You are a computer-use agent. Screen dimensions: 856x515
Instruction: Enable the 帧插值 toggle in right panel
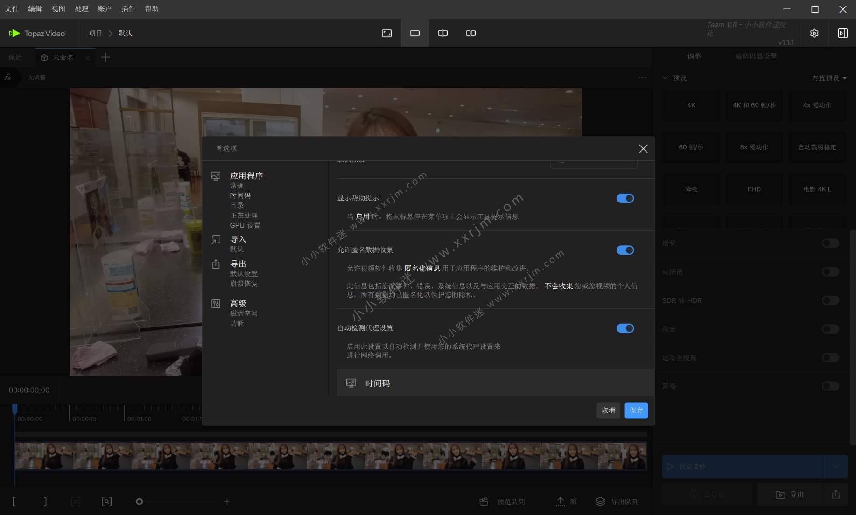830,272
